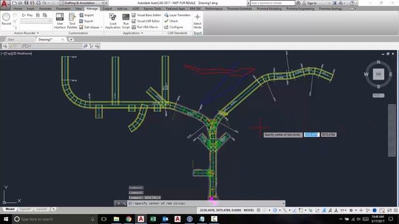Open Chrome from the taskbar
Screen dimensions: 399x224
coord(128,219)
